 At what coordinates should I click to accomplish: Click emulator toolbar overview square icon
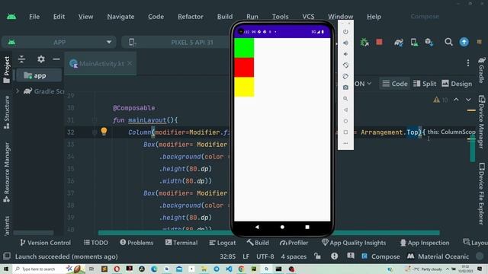pos(345,132)
